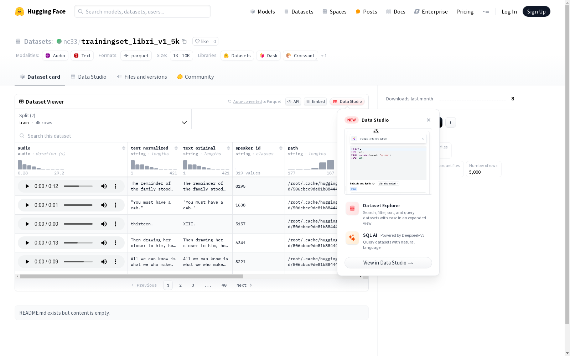Open more options for the 0:09 audio
This screenshot has width=570, height=356.
(x=115, y=262)
